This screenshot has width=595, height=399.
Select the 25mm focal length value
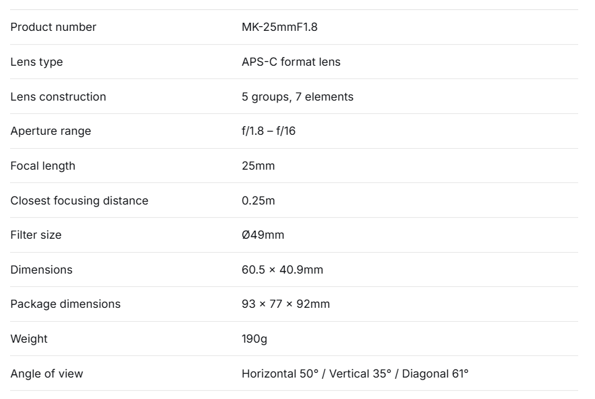pos(258,166)
